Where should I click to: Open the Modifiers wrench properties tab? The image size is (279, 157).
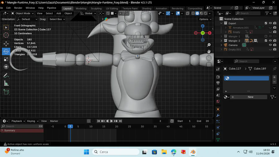(x=218, y=115)
